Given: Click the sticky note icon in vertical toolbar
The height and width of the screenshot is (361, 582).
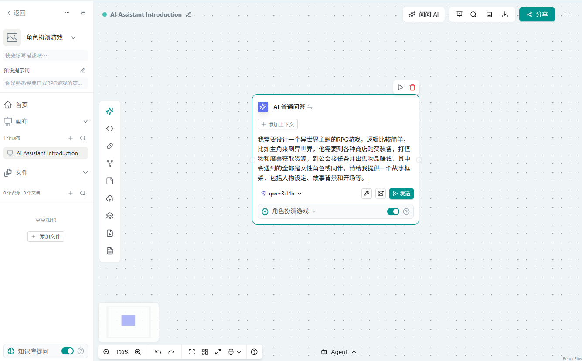Looking at the screenshot, I should pos(110,181).
